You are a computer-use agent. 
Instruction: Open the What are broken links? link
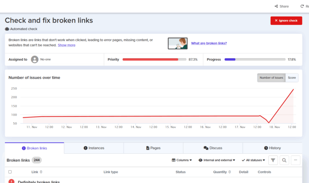pos(209,43)
